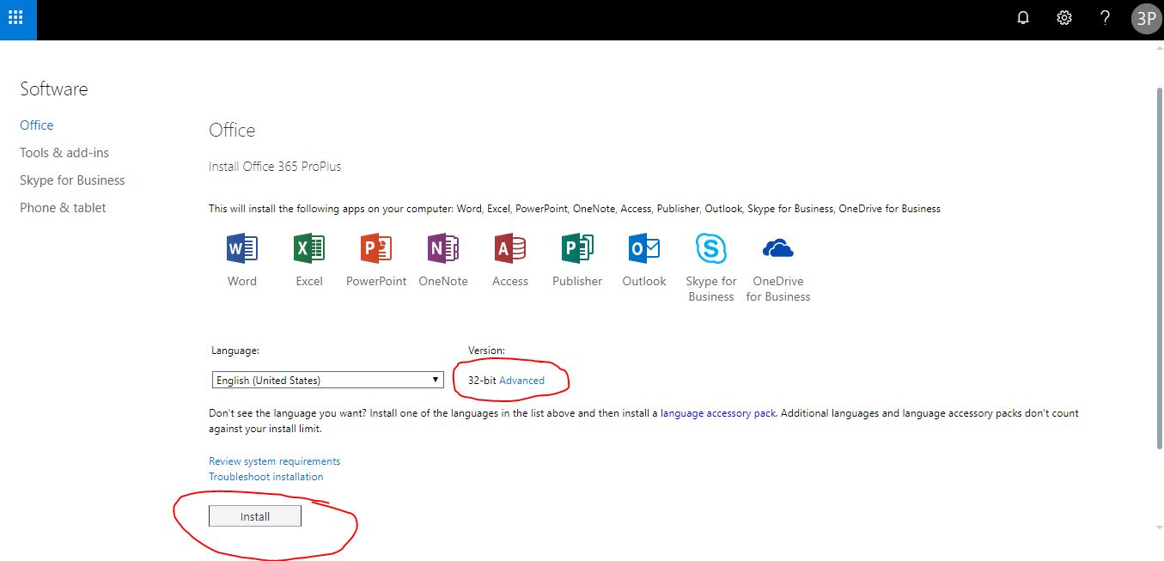The image size is (1164, 561).
Task: Click the Office page heading
Action: click(x=232, y=131)
